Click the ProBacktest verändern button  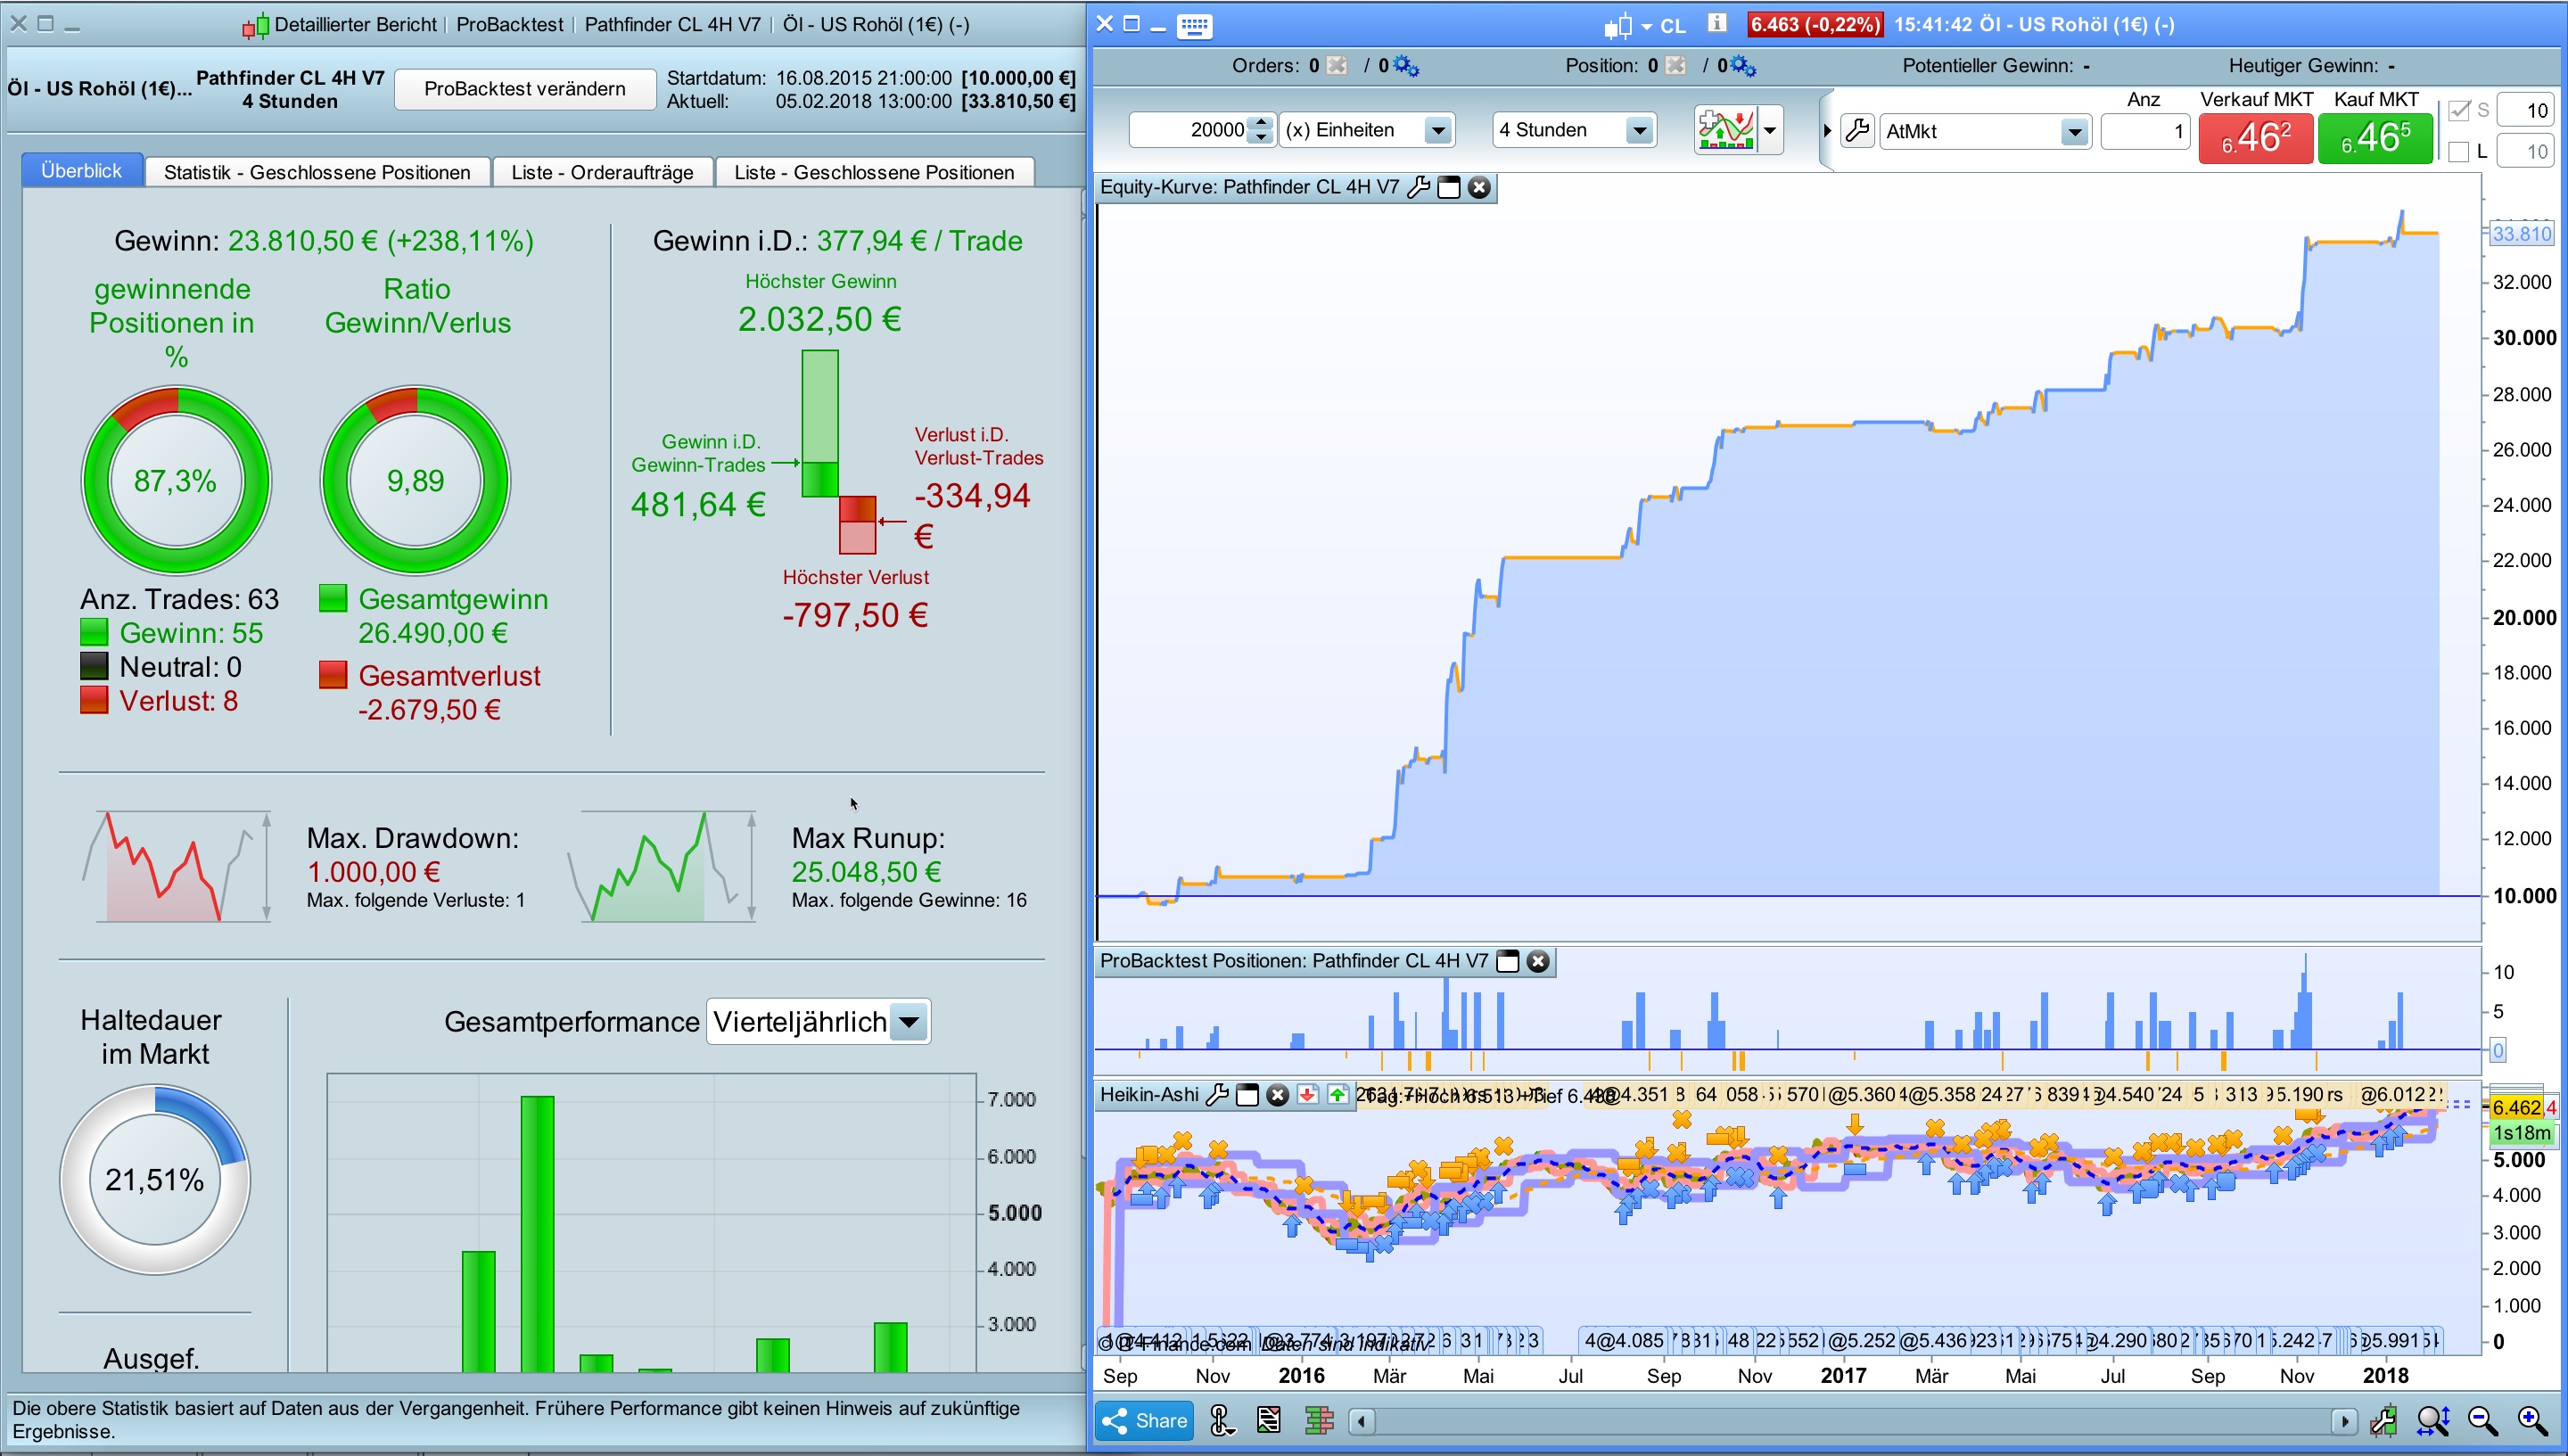click(524, 89)
